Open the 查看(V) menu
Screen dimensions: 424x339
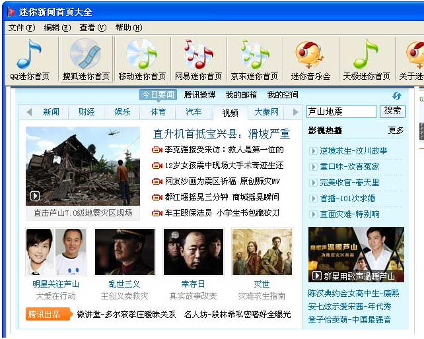93,28
